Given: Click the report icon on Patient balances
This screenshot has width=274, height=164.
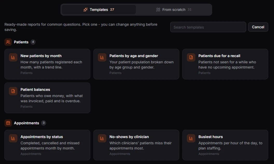Looking at the screenshot, I should coord(13,91).
